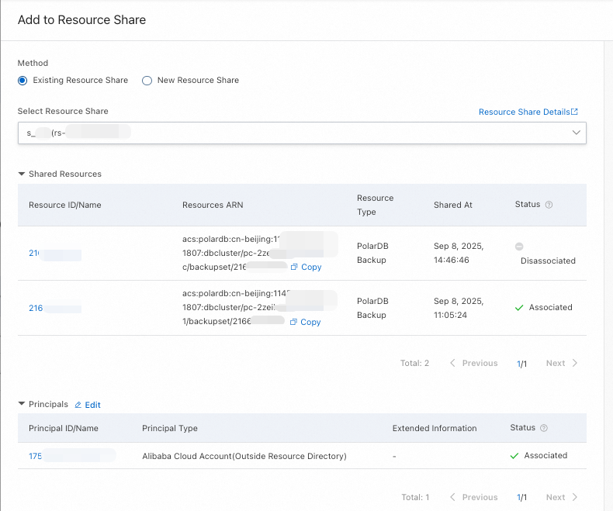This screenshot has width=613, height=511.
Task: Open the first shared resource ID link
Action: tap(36, 254)
